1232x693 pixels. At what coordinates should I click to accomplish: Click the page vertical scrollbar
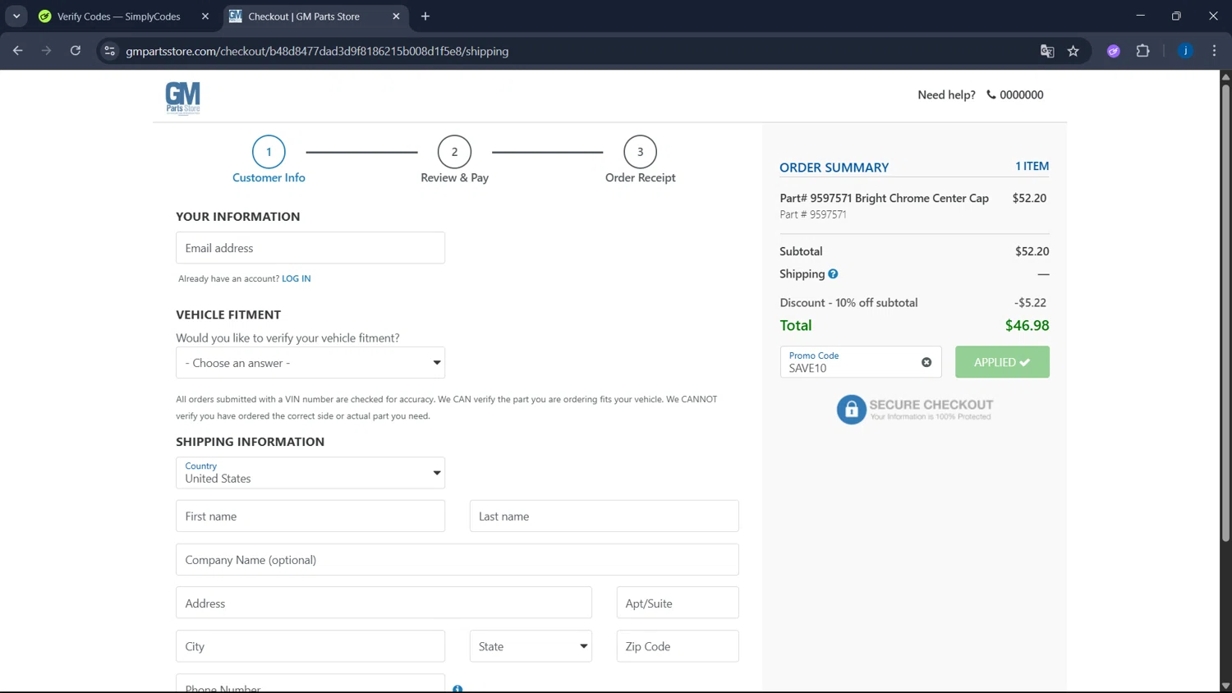[1225, 312]
